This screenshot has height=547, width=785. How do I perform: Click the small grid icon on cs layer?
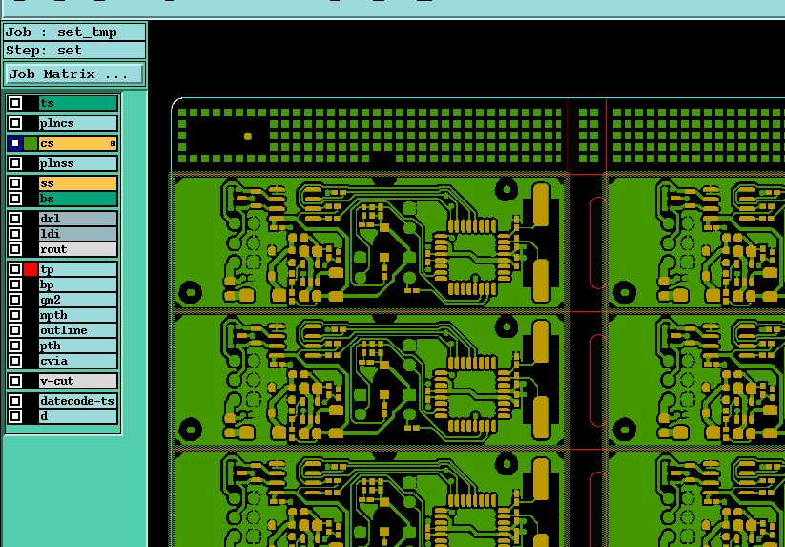pos(113,144)
